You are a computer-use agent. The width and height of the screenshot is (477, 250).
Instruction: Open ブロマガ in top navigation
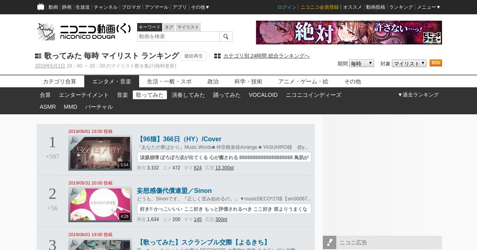[x=131, y=7]
